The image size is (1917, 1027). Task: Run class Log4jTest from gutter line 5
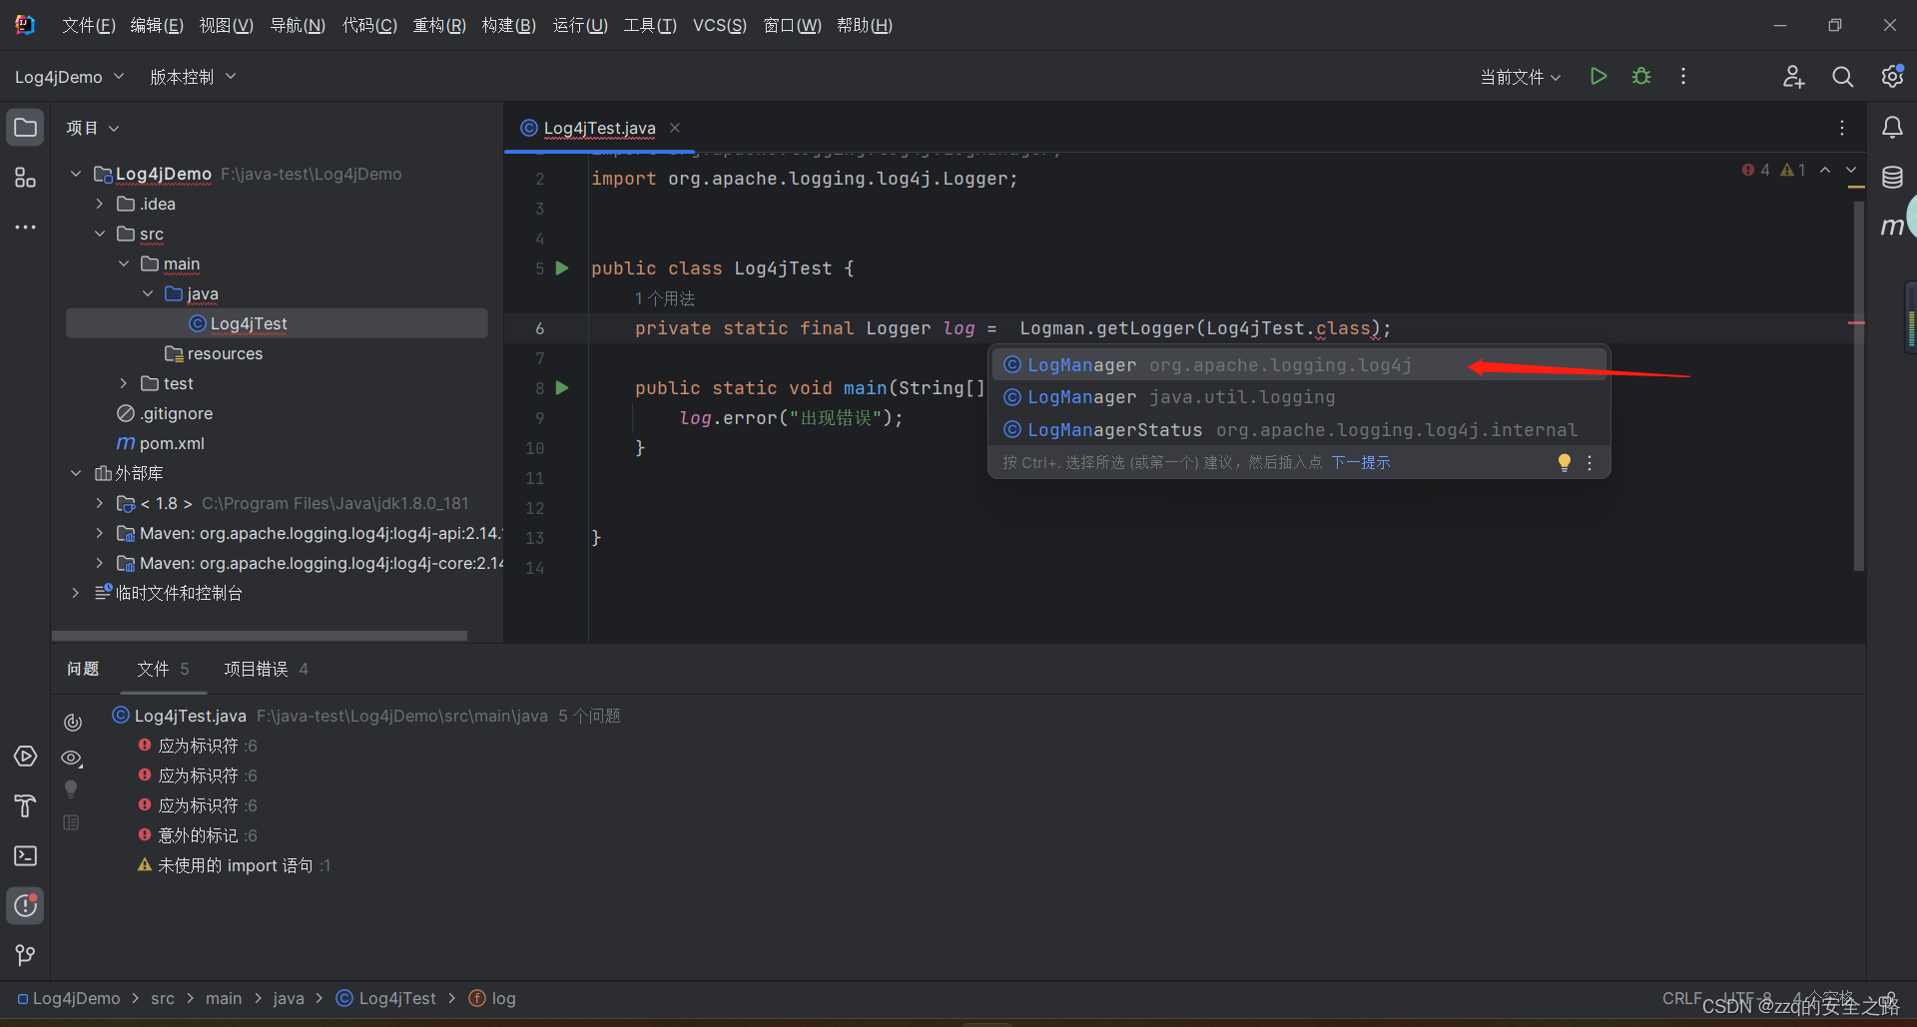[x=562, y=268]
